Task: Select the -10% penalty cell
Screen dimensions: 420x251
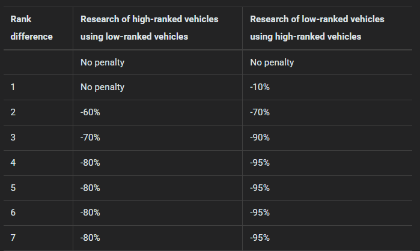Action: pos(260,87)
